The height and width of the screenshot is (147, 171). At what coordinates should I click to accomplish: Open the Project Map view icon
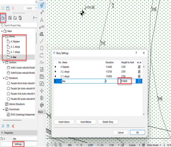[x=3, y=18]
